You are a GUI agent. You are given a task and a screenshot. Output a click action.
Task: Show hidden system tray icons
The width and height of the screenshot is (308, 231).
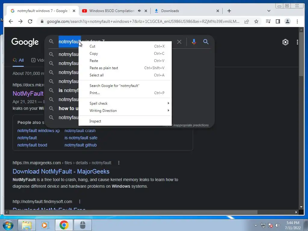(256, 225)
